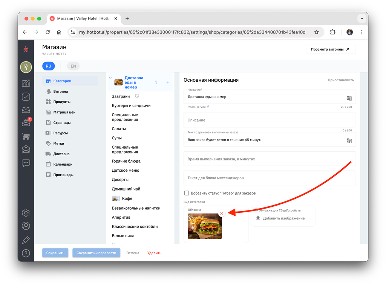The width and height of the screenshot is (386, 285).
Task: Bookmark this page with the star icon
Action: pyautogui.click(x=317, y=32)
